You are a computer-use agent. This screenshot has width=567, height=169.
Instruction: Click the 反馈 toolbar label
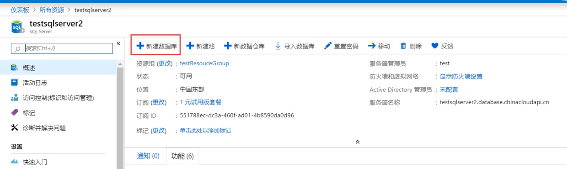coord(447,46)
